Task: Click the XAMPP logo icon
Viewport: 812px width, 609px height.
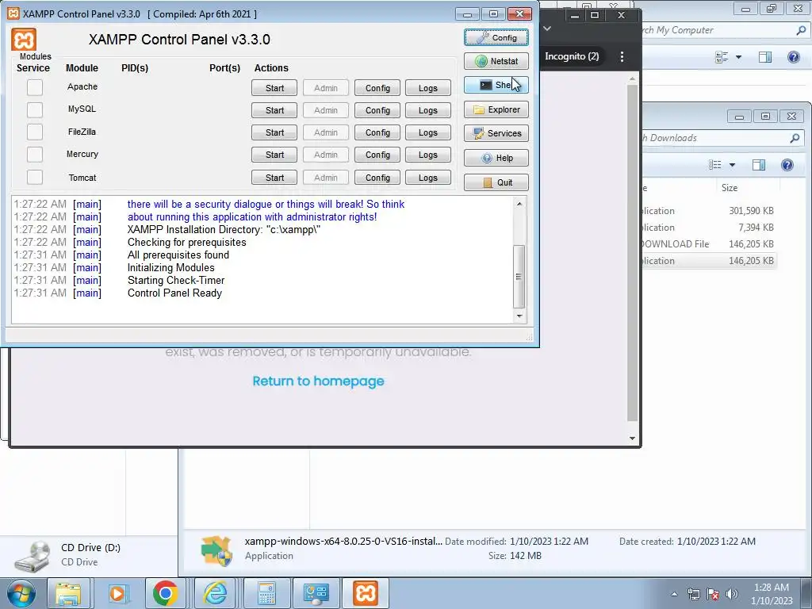Action: point(24,40)
